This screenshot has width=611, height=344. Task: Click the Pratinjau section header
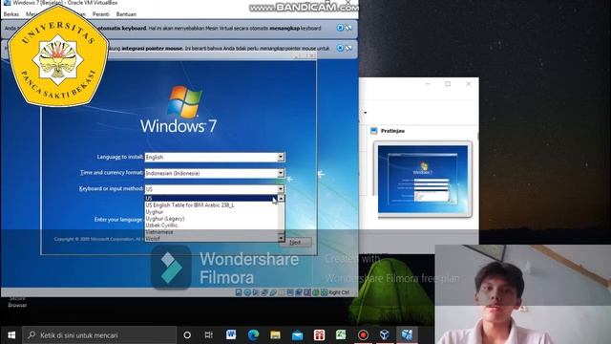click(392, 131)
